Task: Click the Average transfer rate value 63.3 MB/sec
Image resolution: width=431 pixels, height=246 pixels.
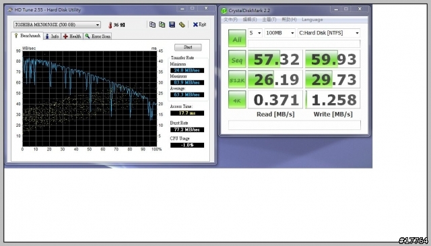Action: tap(187, 94)
